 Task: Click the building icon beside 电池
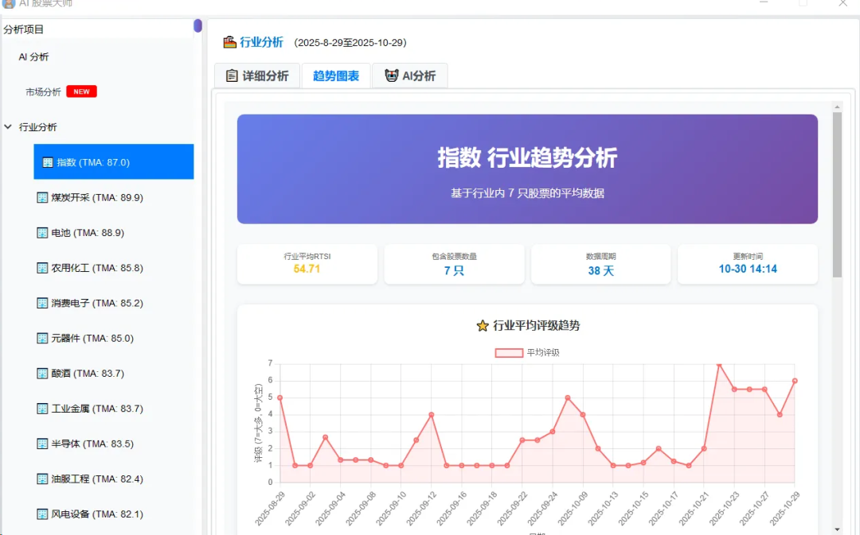[x=42, y=233]
